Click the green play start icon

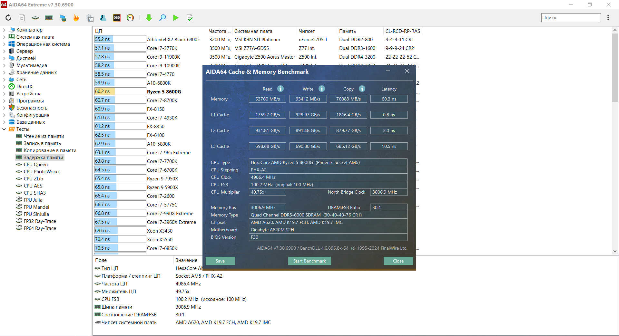coord(176,18)
